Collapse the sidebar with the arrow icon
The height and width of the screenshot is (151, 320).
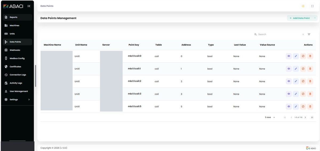click(x=29, y=6)
